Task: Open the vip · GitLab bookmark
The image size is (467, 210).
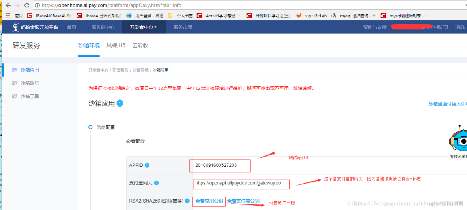Action: point(312,15)
